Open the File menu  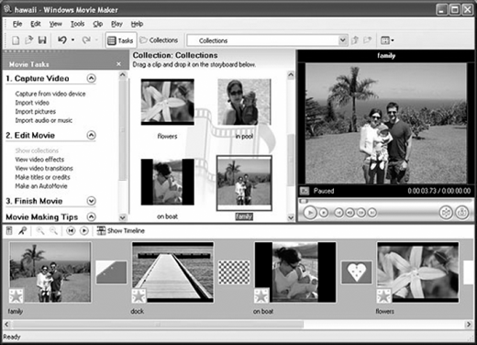pyautogui.click(x=17, y=24)
